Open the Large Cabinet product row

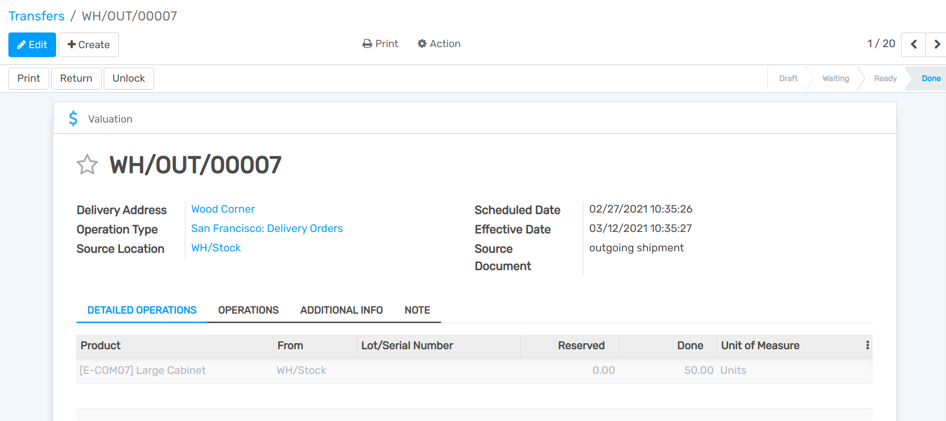pos(142,370)
